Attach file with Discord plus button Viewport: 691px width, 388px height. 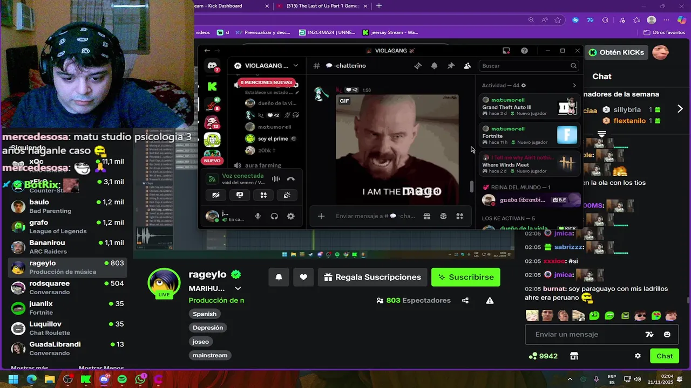(x=321, y=216)
